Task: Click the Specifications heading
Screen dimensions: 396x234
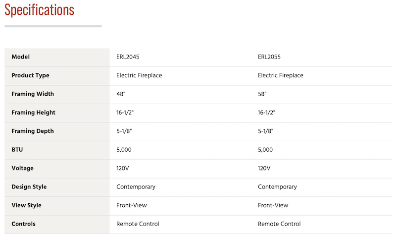Action: 40,10
